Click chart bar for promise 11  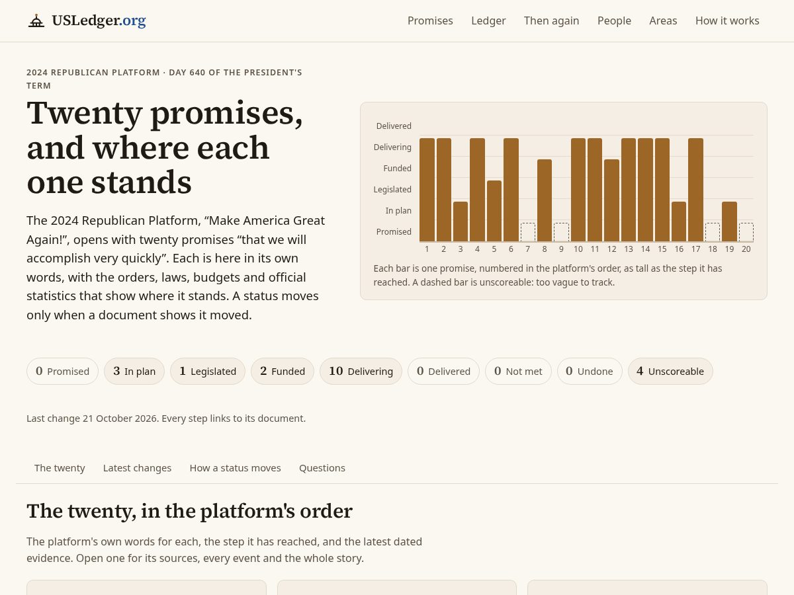click(595, 190)
